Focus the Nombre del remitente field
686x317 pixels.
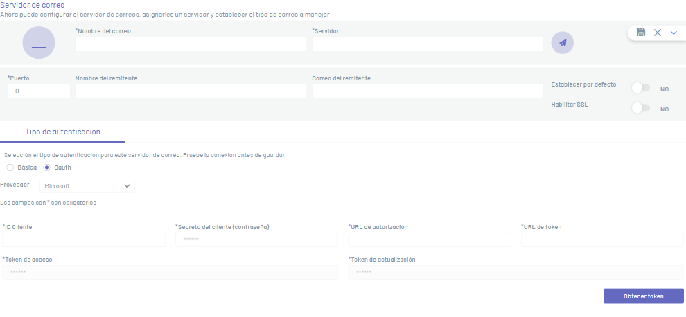click(191, 91)
